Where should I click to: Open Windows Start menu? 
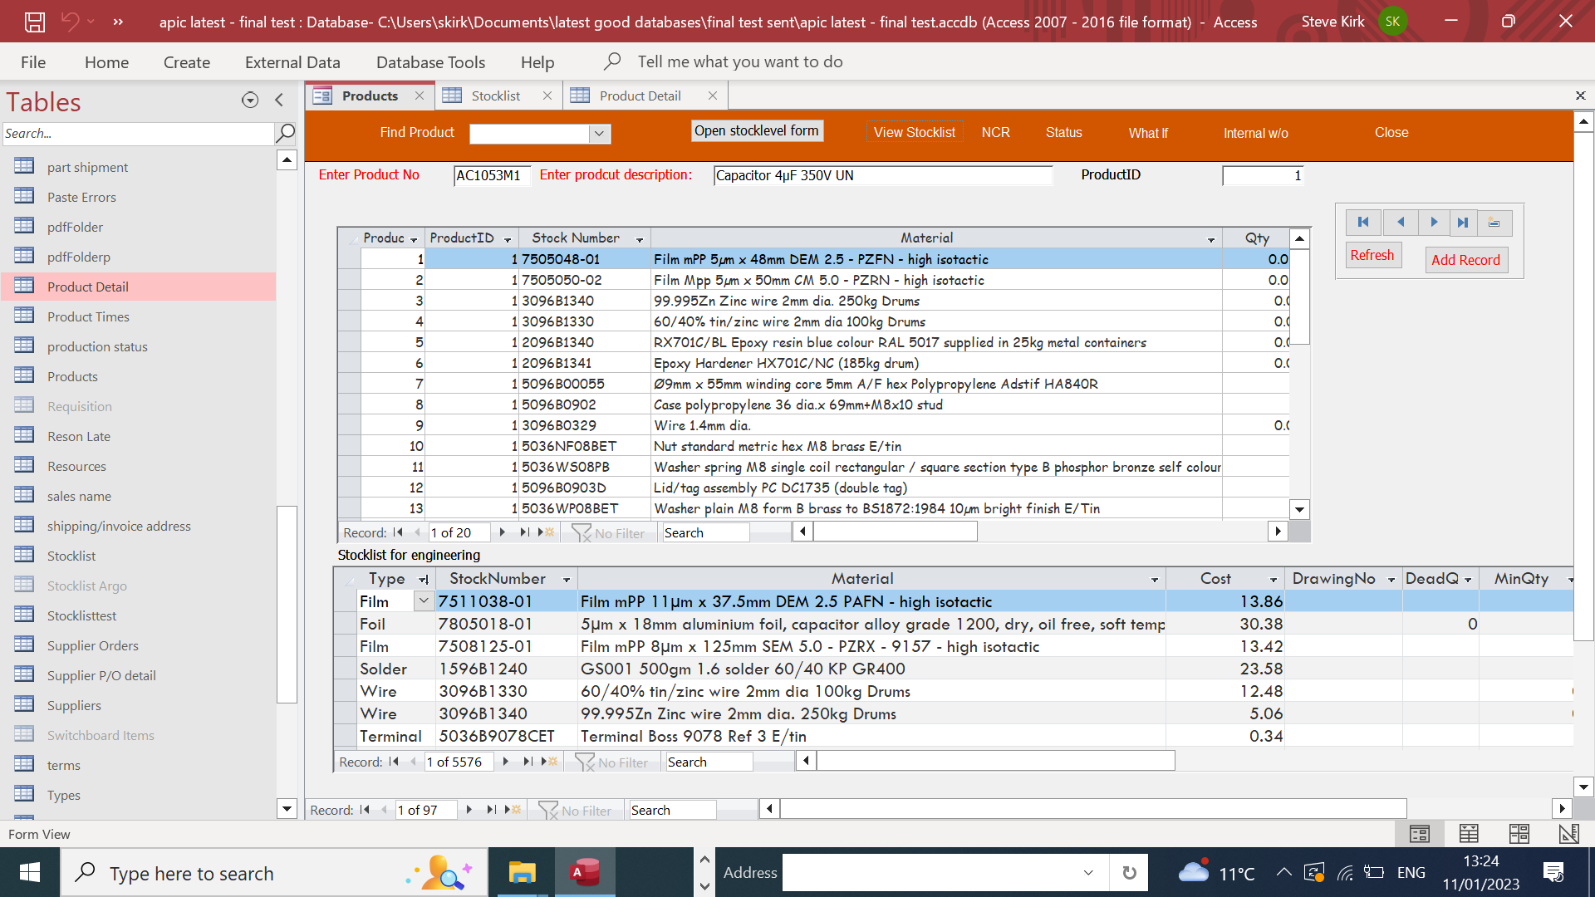coord(30,873)
